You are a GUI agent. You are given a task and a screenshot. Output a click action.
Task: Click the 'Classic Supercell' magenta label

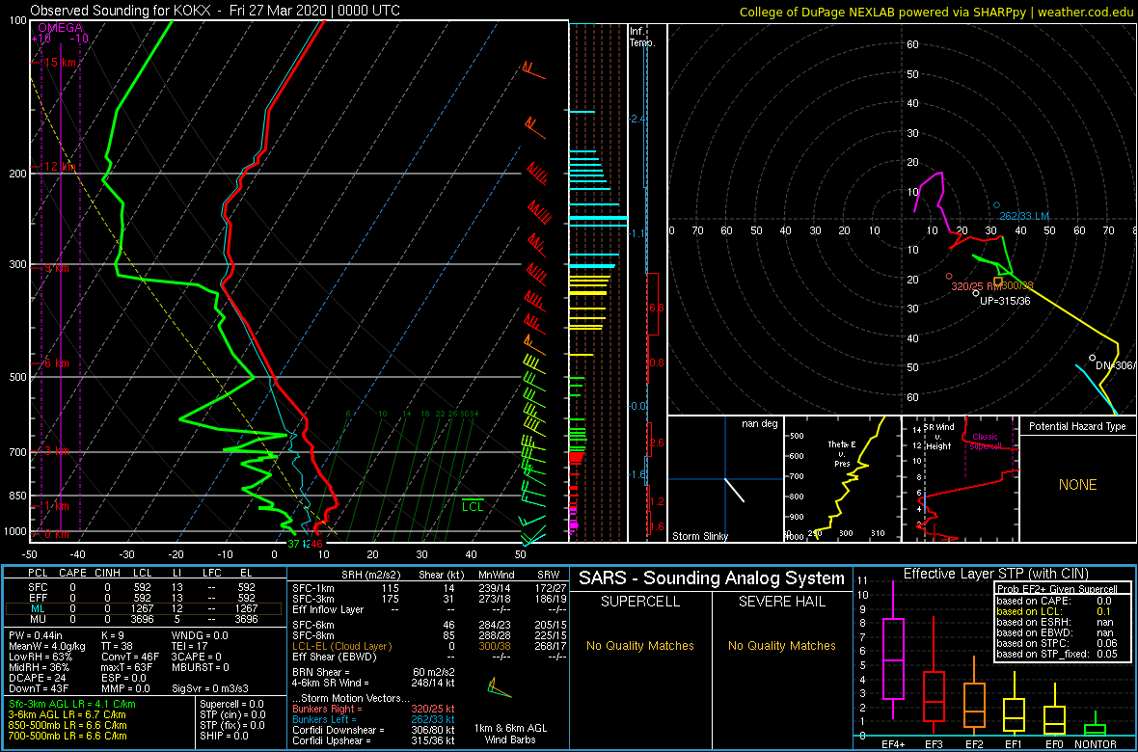[x=984, y=443]
